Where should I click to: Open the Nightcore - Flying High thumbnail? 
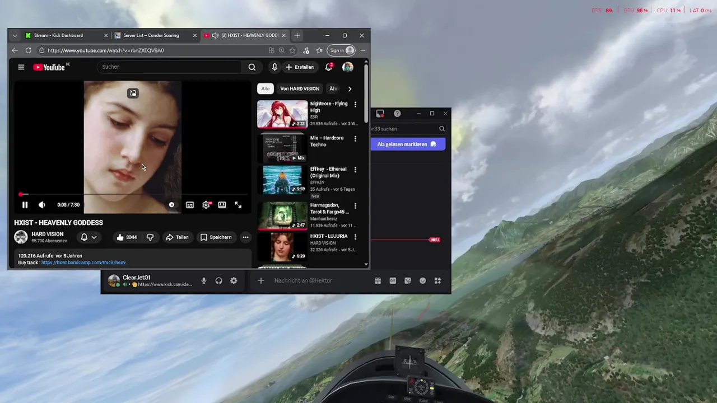(x=282, y=114)
